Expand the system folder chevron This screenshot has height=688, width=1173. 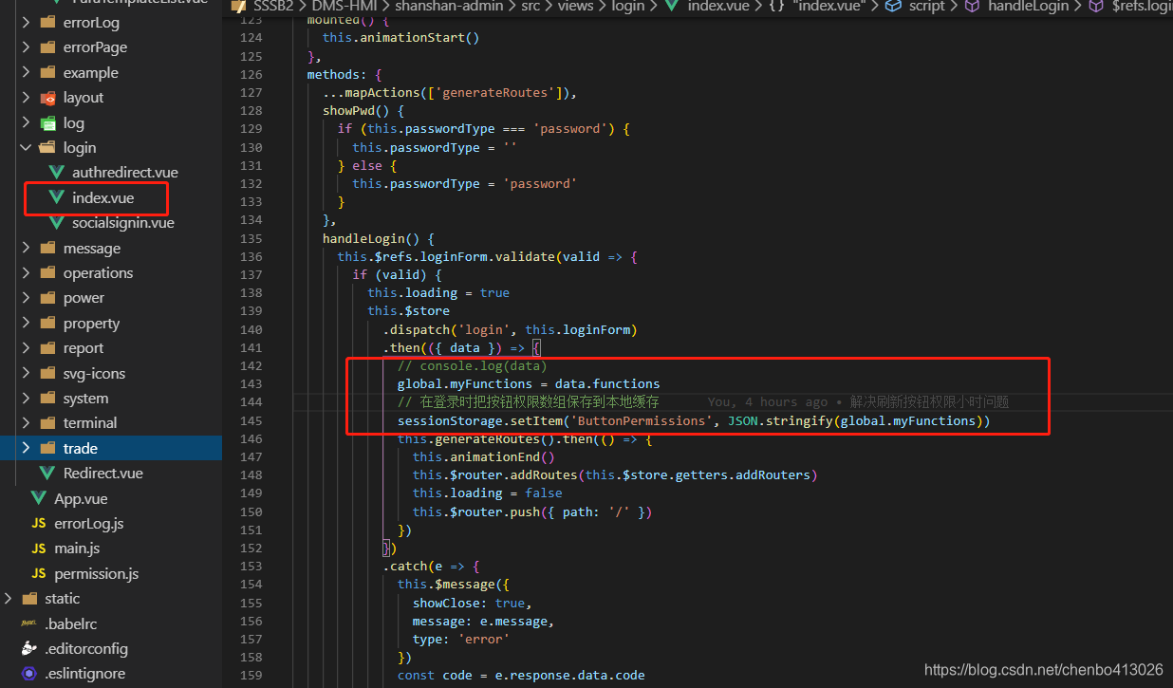pyautogui.click(x=26, y=399)
